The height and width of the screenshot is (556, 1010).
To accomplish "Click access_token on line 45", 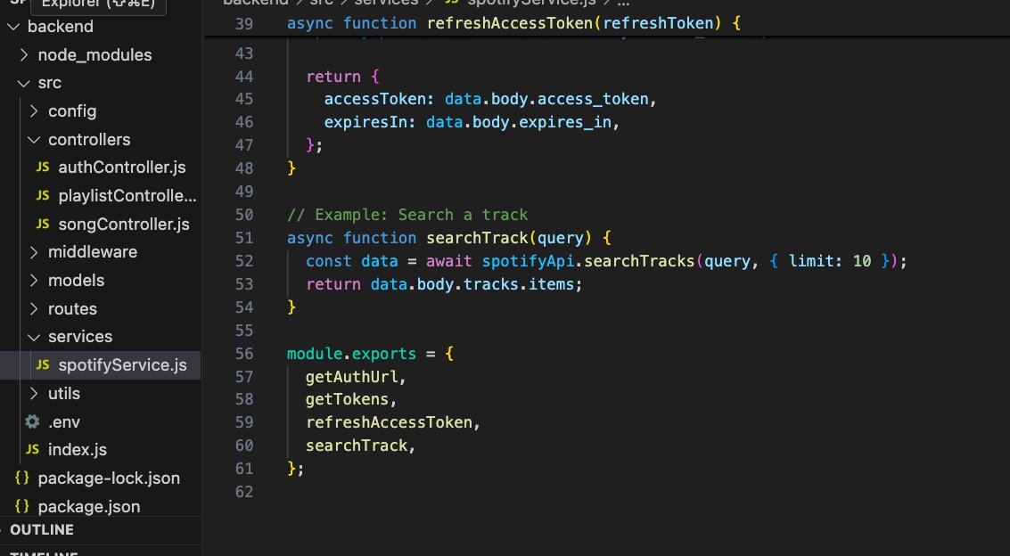I will (593, 99).
